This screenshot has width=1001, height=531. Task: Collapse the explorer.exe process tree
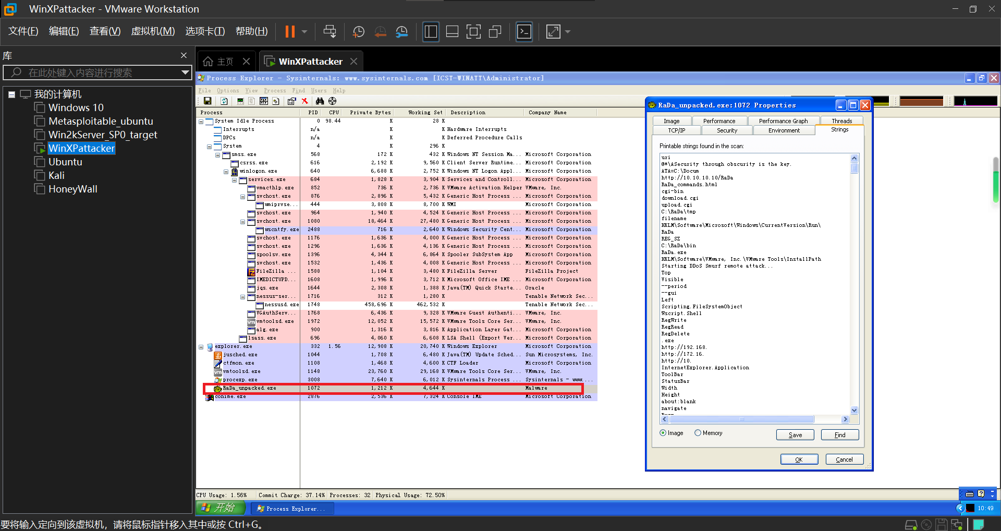click(x=201, y=347)
